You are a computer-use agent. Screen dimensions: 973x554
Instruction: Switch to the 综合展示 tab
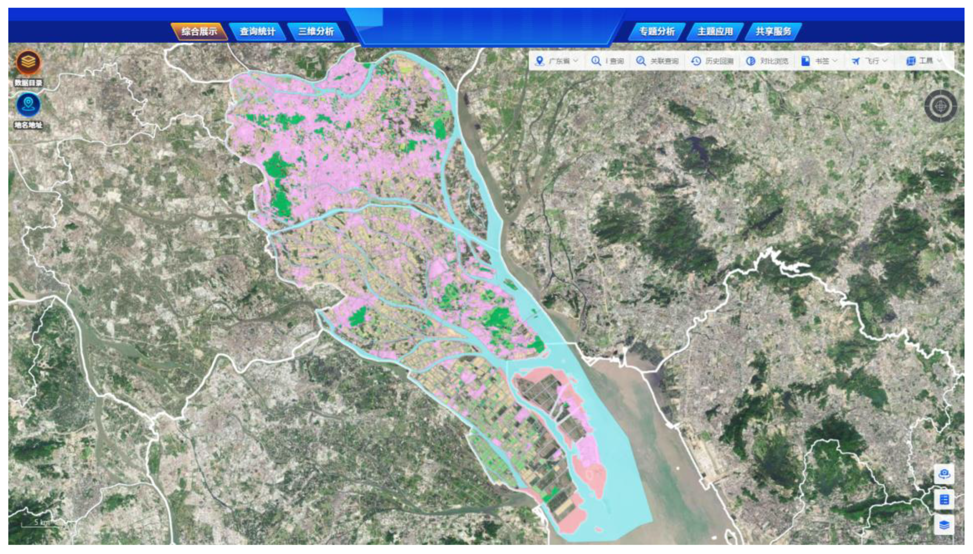pyautogui.click(x=199, y=31)
